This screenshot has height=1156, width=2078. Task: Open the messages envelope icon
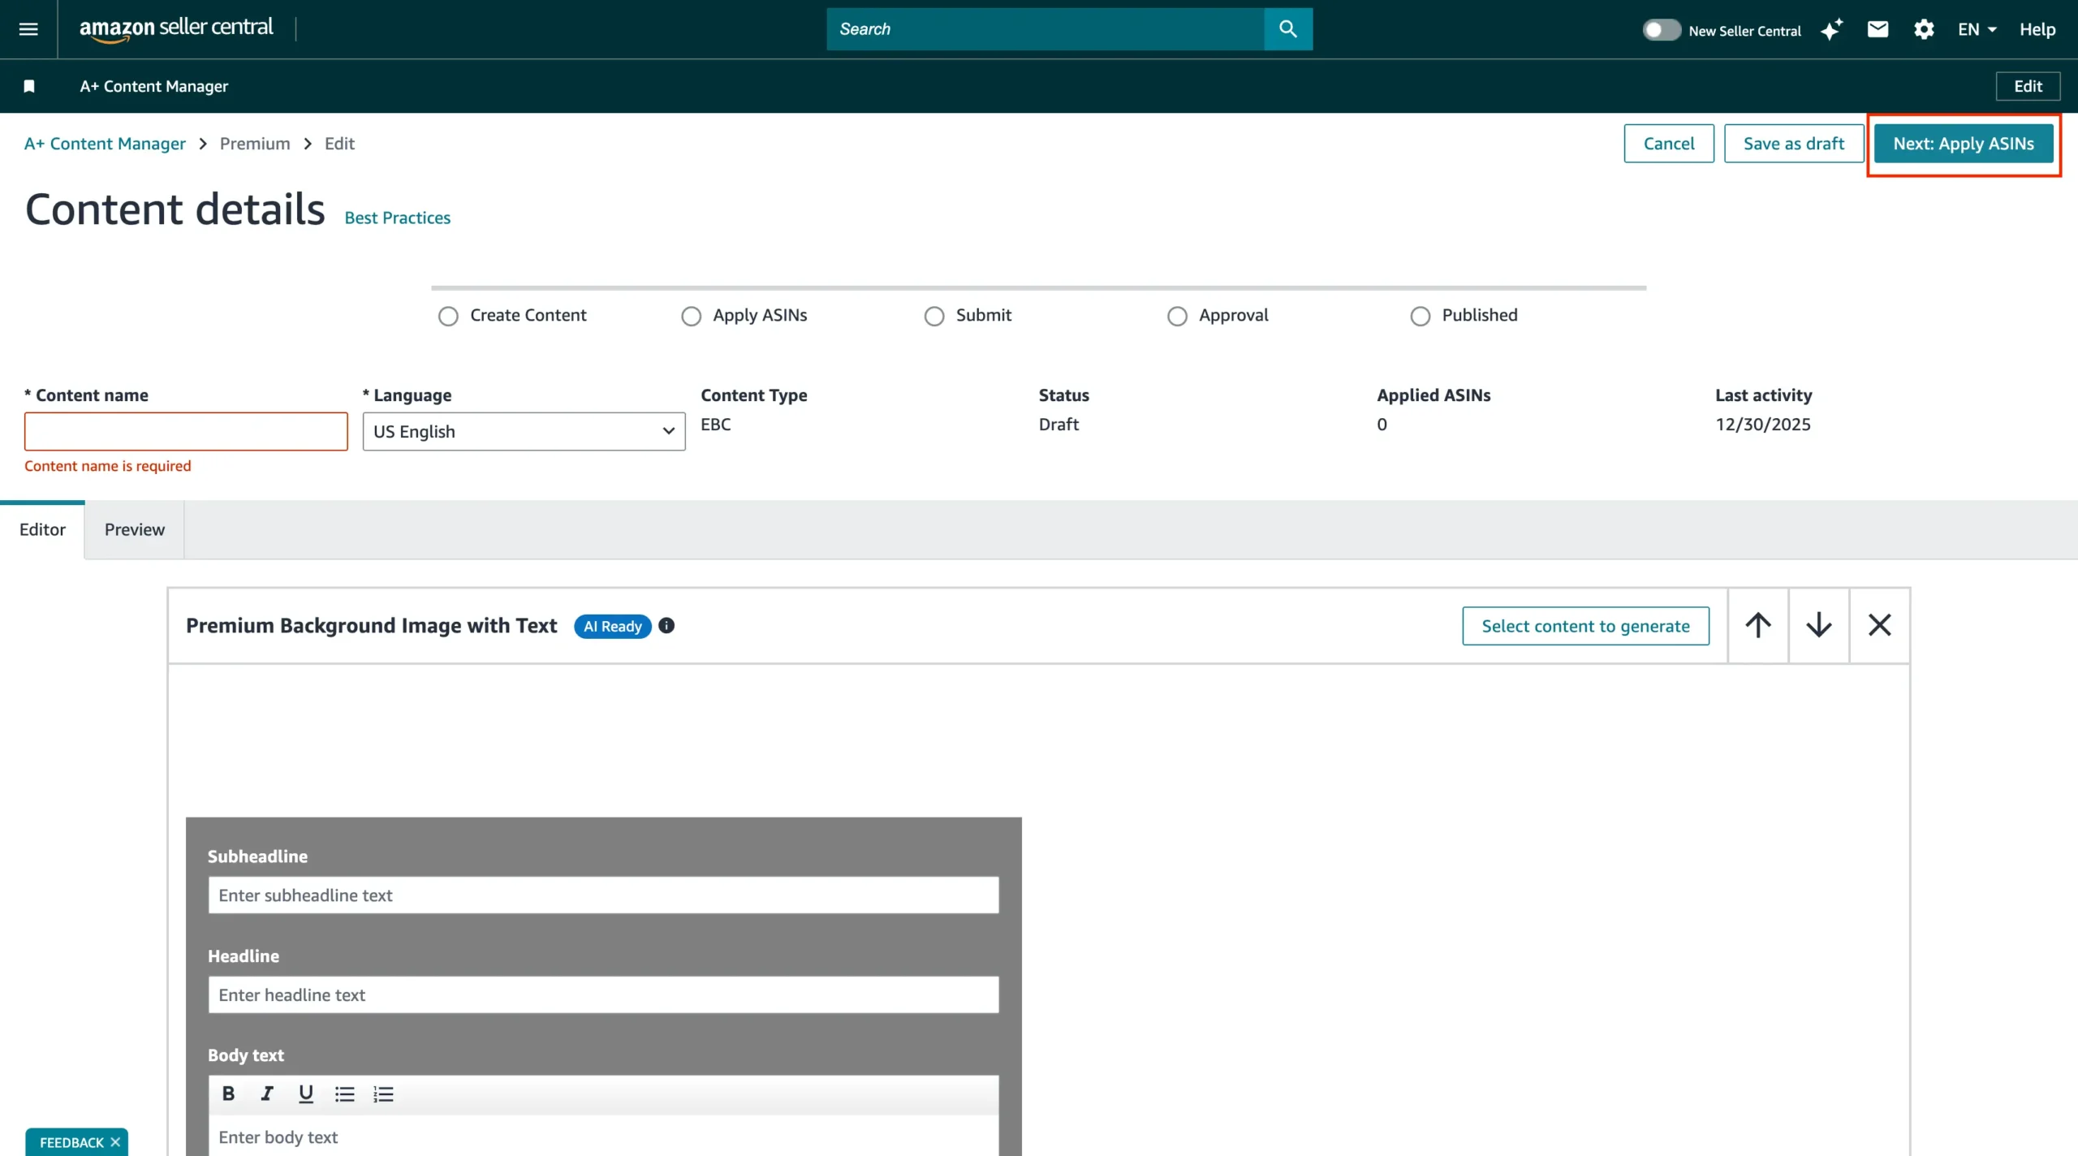coord(1878,30)
